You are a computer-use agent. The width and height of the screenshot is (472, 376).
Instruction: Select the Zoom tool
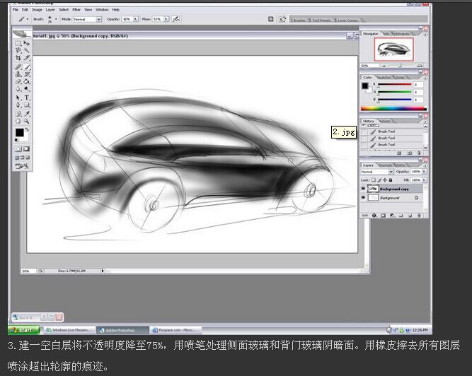coord(27,121)
